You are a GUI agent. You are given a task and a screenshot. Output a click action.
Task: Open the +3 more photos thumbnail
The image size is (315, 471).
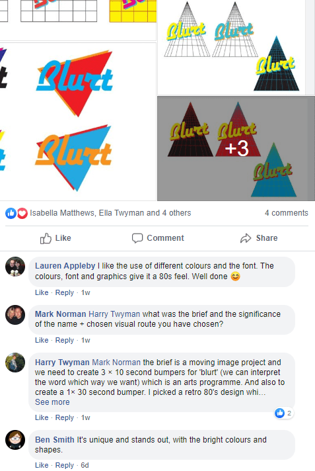(236, 148)
